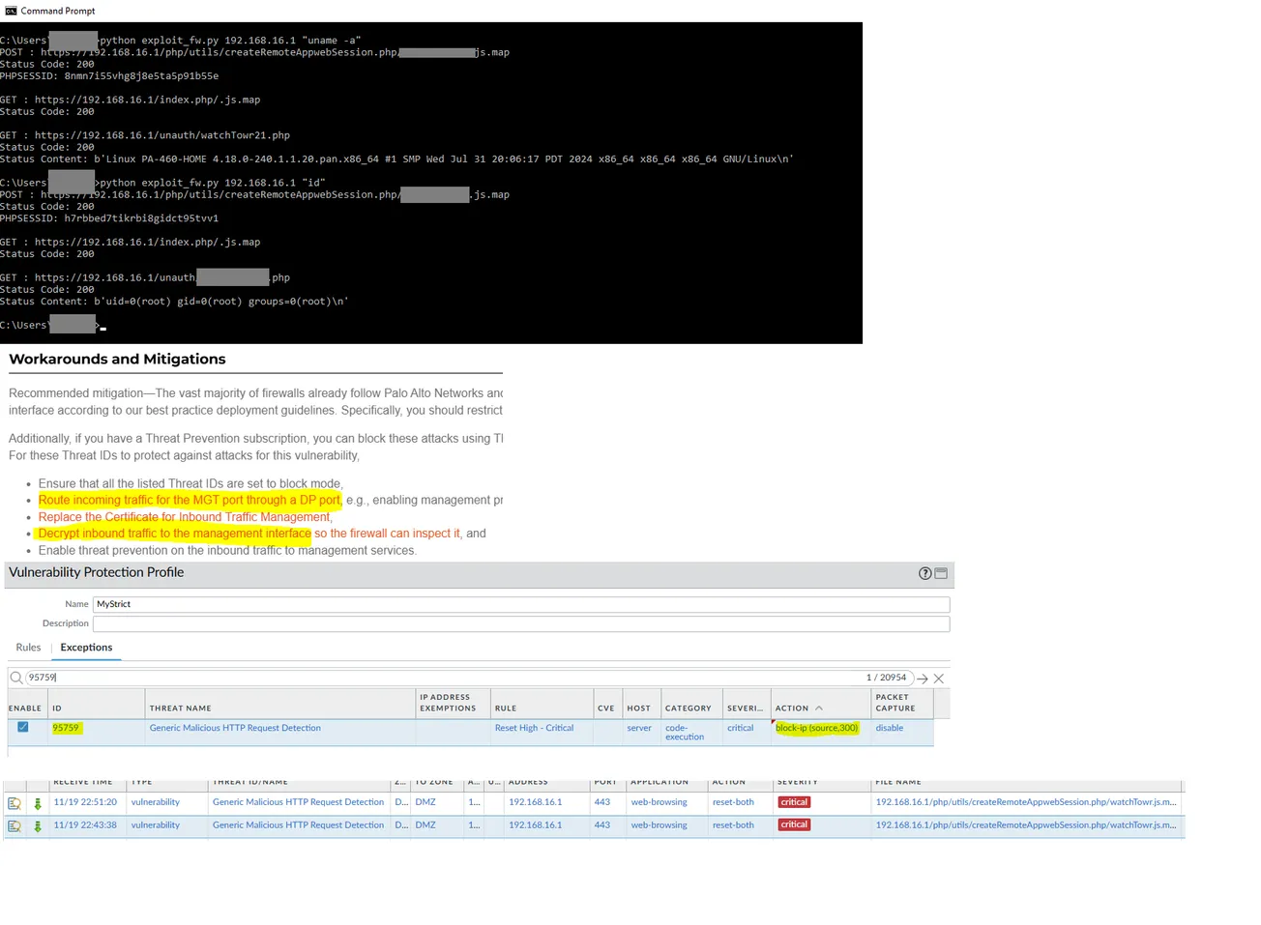Download packet capture from the 22:43:38 log entry

pyautogui.click(x=37, y=824)
